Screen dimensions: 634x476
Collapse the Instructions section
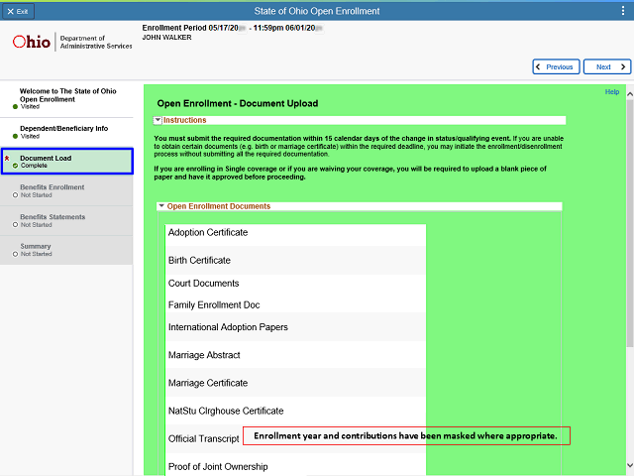pyautogui.click(x=158, y=120)
